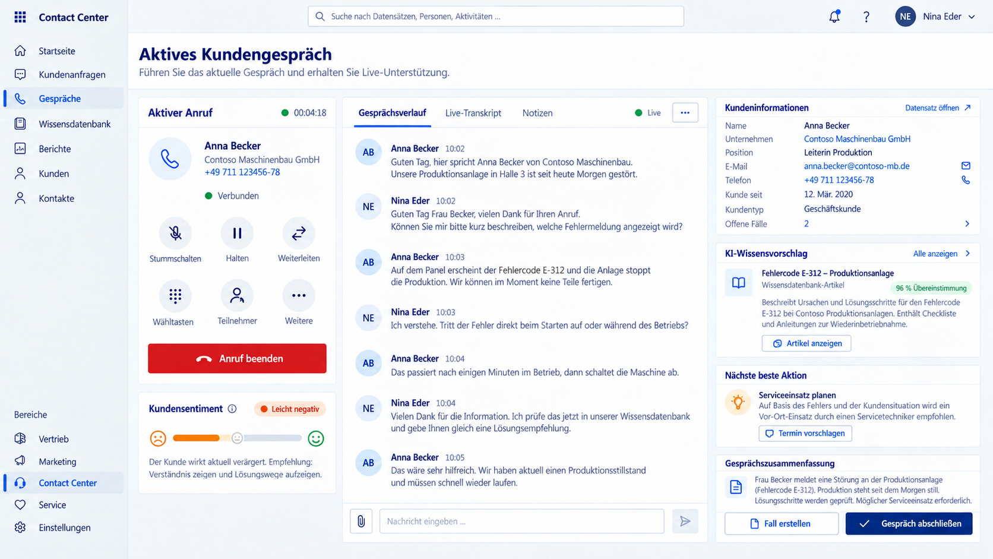993x559 pixels.
Task: Open Weitere call options
Action: (299, 295)
